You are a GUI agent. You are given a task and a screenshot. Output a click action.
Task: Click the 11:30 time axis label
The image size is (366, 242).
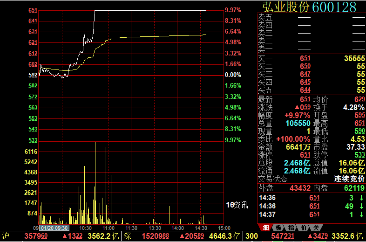[131, 228]
